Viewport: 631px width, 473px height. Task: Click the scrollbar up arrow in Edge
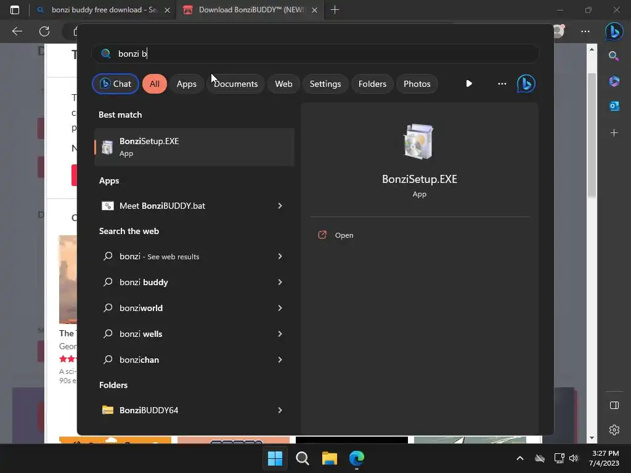click(x=592, y=49)
